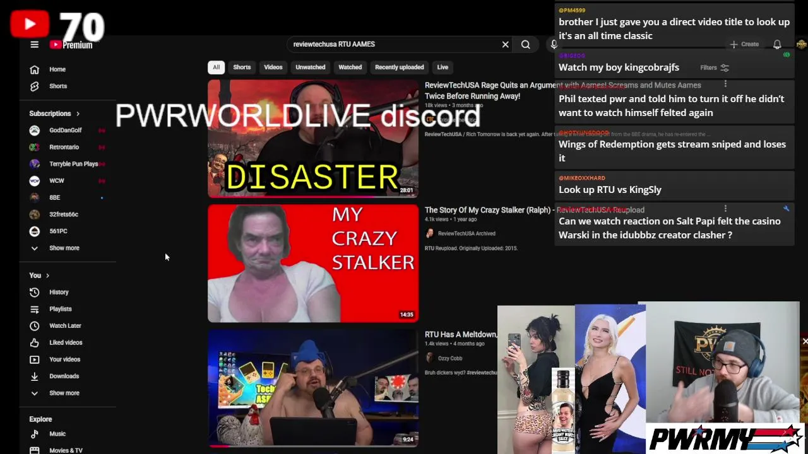Open The Story Of My Crazy Stalker title

point(535,210)
